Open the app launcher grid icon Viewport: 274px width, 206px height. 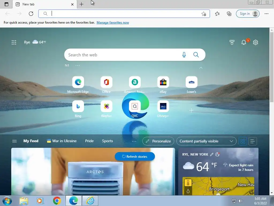tap(14, 42)
